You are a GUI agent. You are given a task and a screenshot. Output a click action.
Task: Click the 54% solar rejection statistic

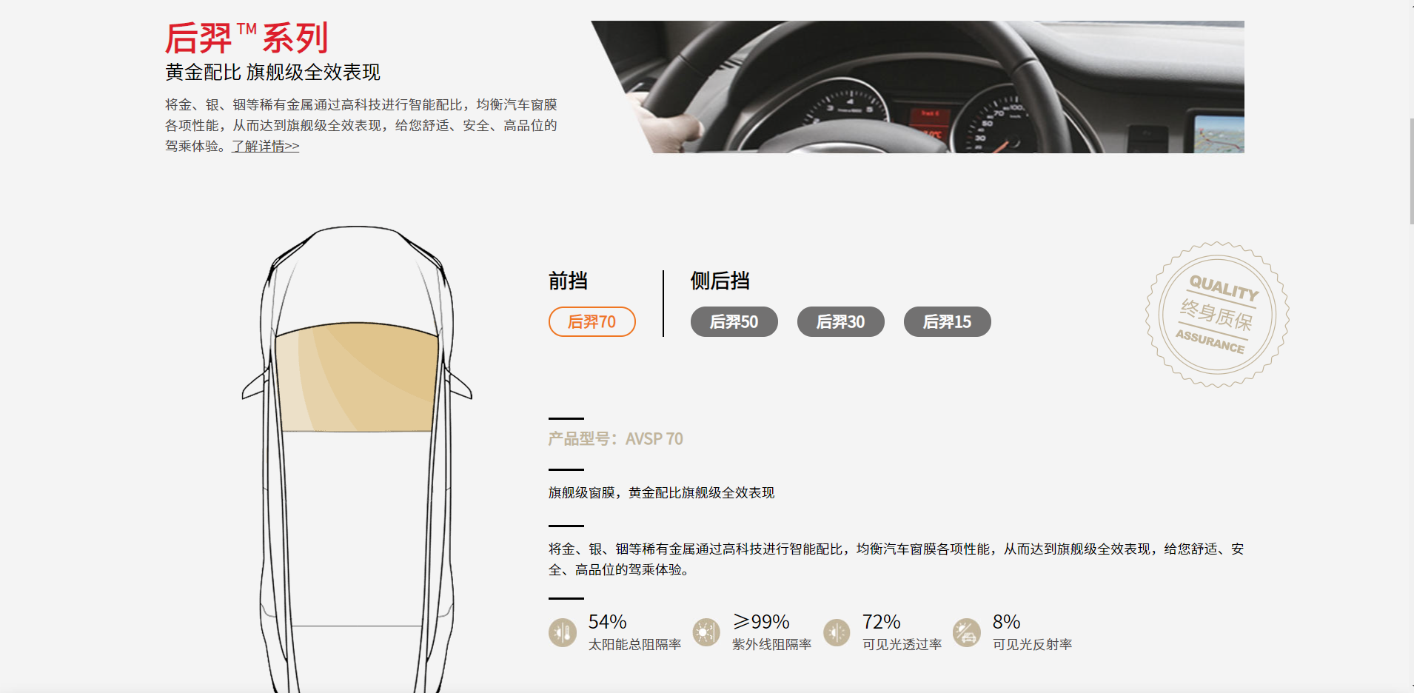coord(607,622)
